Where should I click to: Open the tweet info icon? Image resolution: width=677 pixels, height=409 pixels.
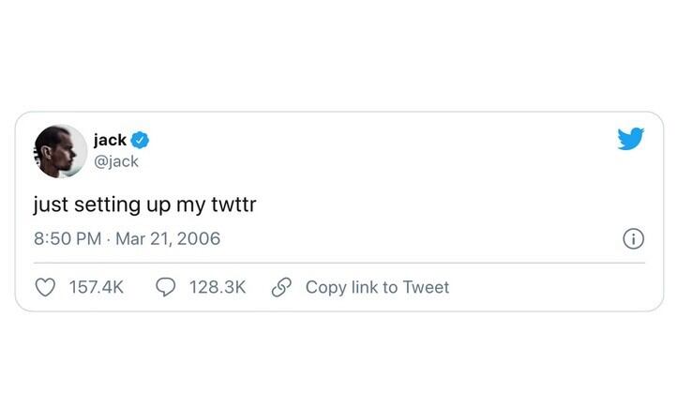pos(634,239)
